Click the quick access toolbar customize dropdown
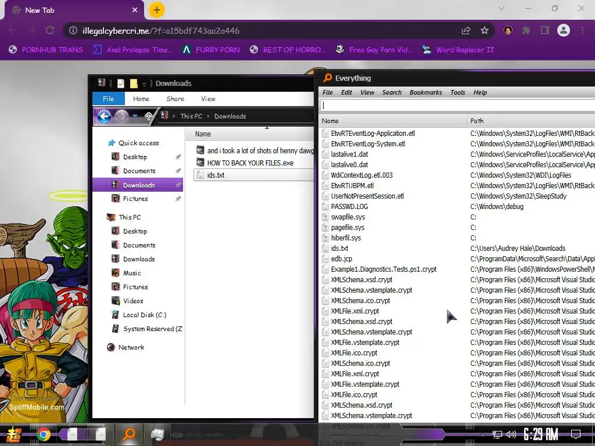The width and height of the screenshot is (595, 446). coord(144,84)
